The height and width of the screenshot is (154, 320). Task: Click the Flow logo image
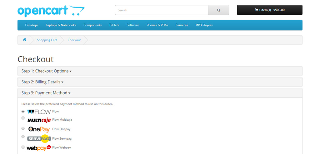point(39,112)
